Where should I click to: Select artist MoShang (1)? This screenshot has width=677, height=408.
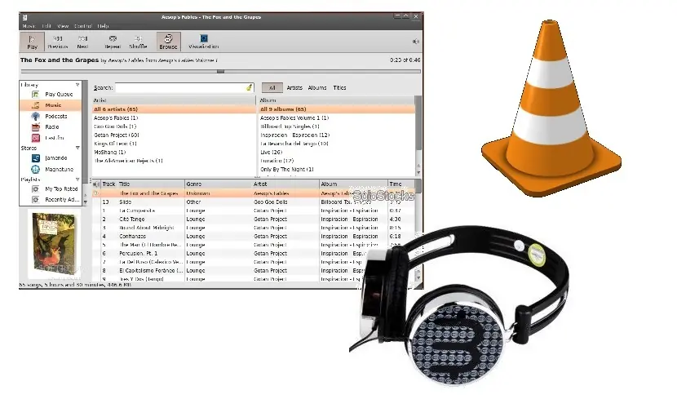click(174, 152)
